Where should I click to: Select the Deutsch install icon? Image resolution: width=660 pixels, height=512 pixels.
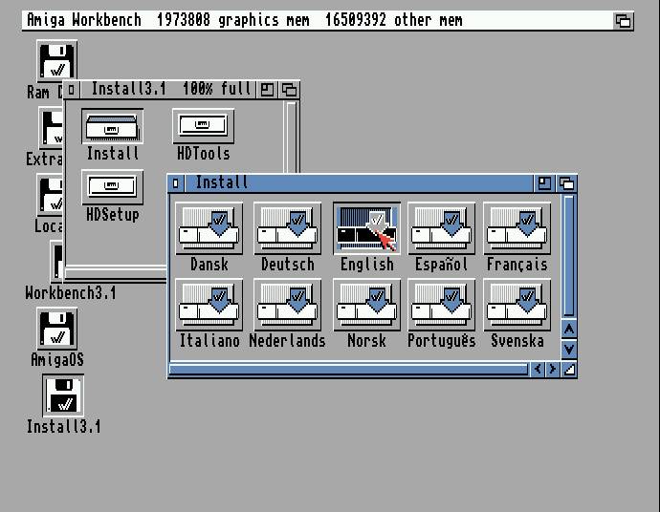287,229
